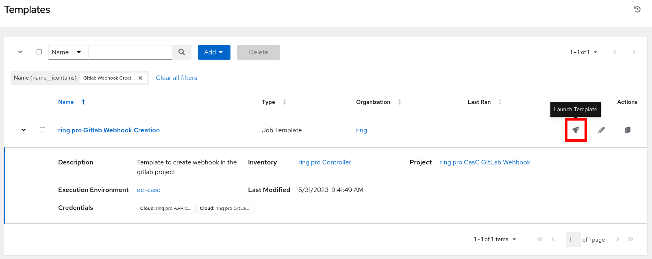Go to previous page in bottom pagination
The width and height of the screenshot is (652, 259).
553,239
